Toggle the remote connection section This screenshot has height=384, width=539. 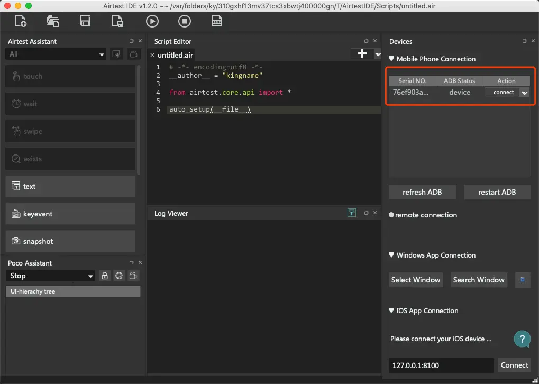pyautogui.click(x=423, y=215)
